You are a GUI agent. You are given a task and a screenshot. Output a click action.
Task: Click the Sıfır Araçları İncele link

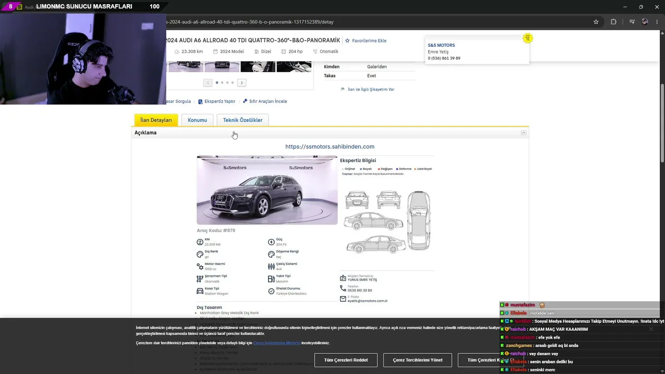click(x=268, y=101)
